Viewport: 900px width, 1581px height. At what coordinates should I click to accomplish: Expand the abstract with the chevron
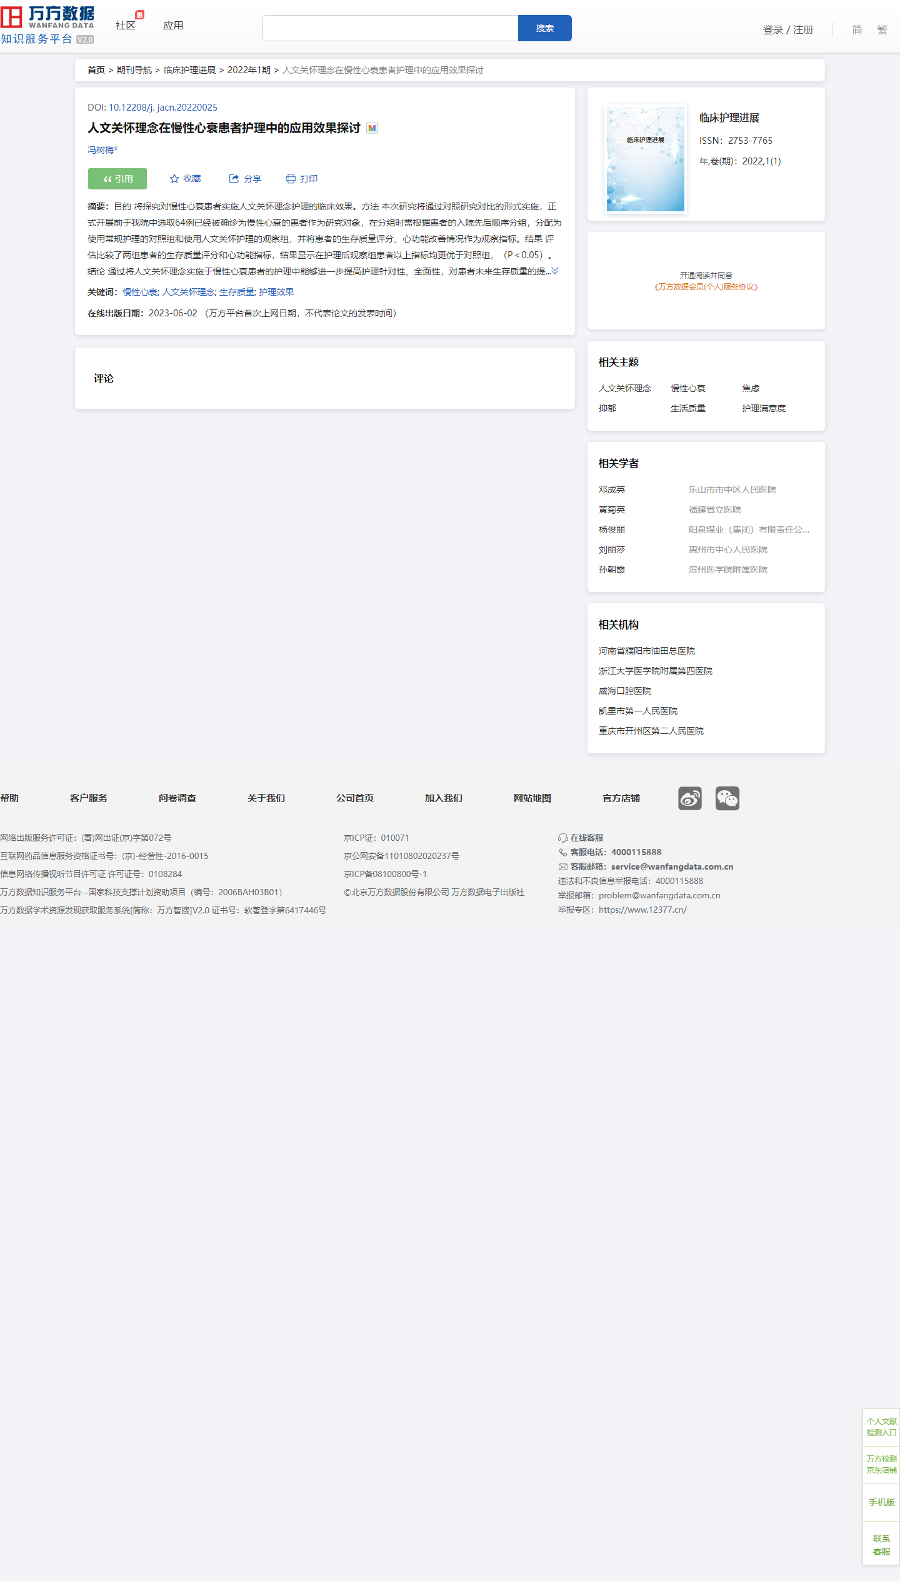coord(555,271)
